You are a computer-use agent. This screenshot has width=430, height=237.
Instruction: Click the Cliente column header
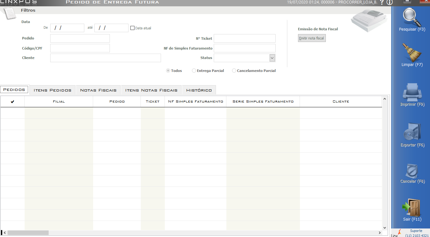coord(341,102)
